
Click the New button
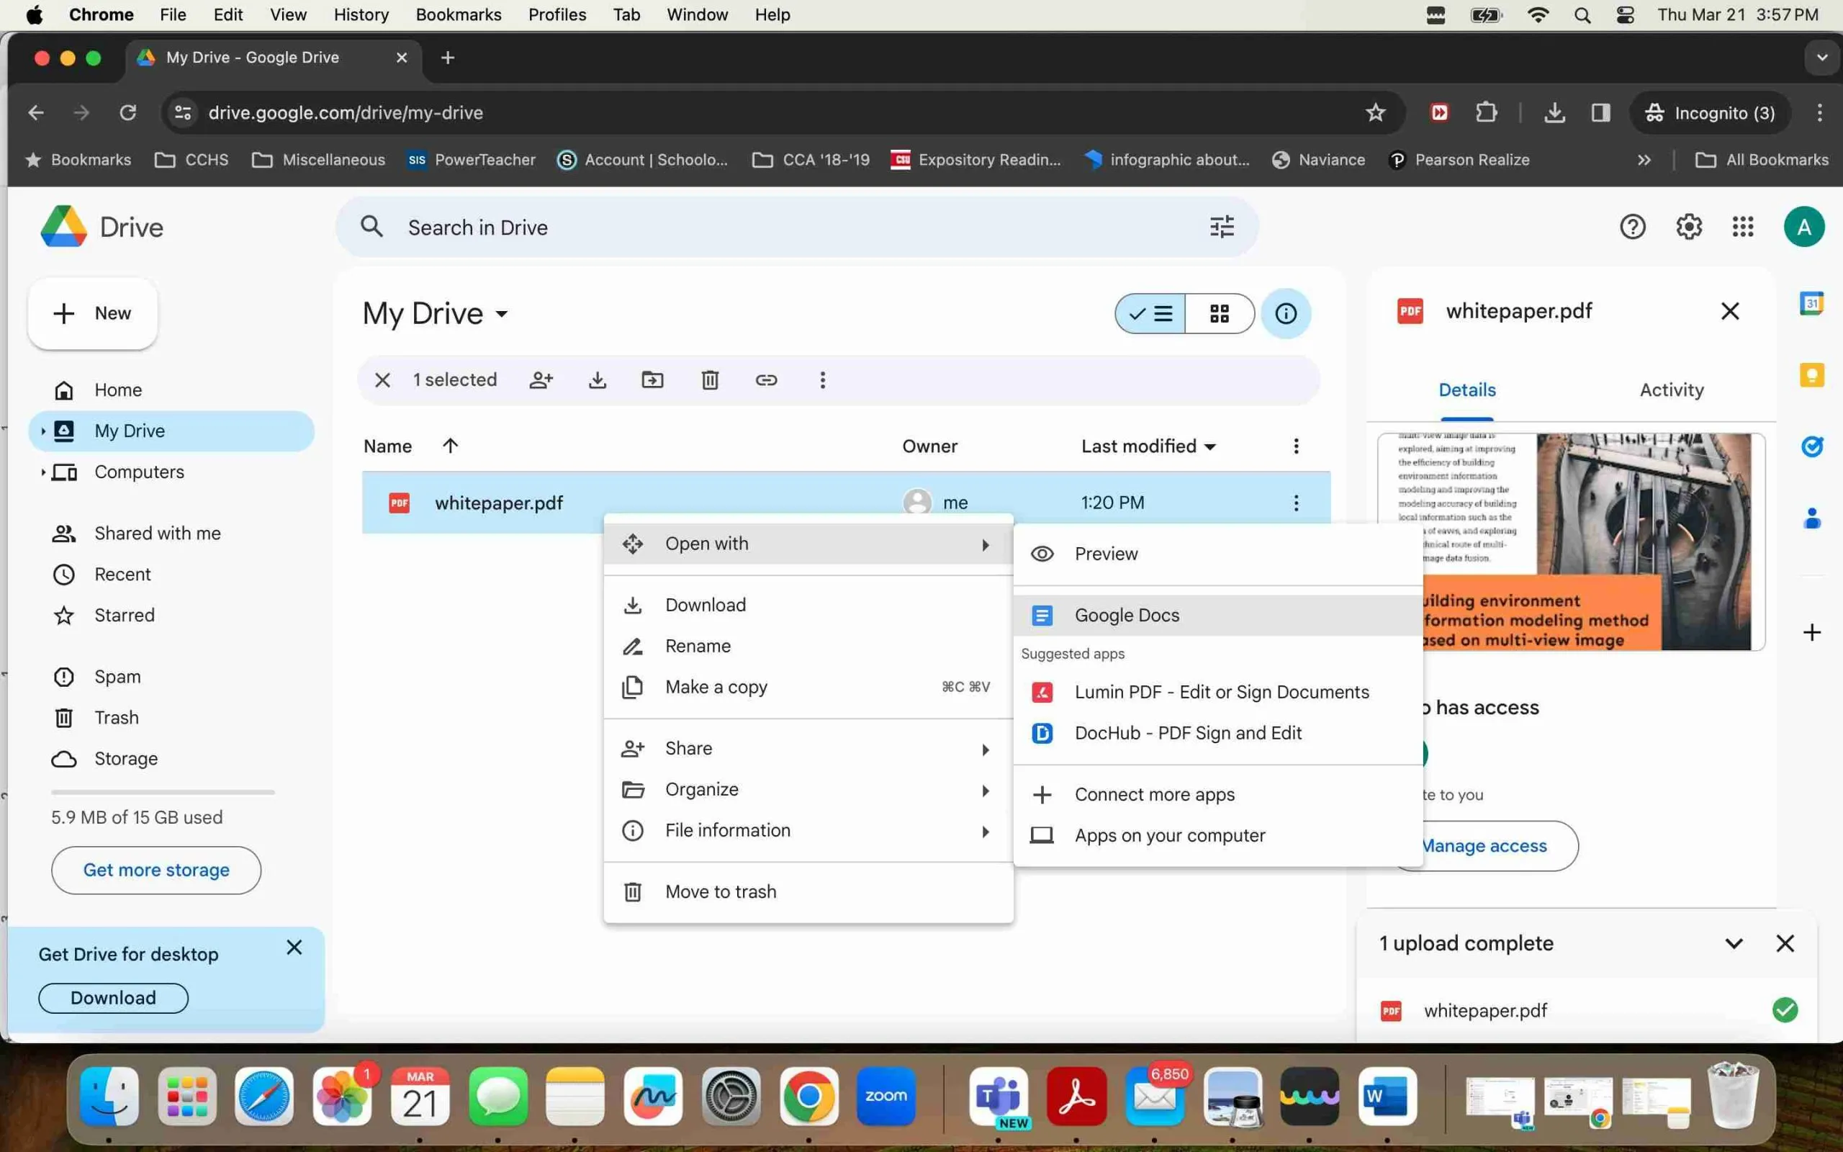coord(93,313)
